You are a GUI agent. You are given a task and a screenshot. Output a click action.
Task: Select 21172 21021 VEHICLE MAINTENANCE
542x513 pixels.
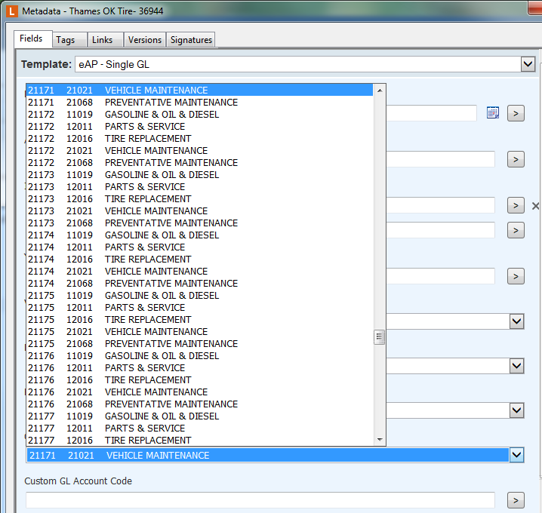200,151
